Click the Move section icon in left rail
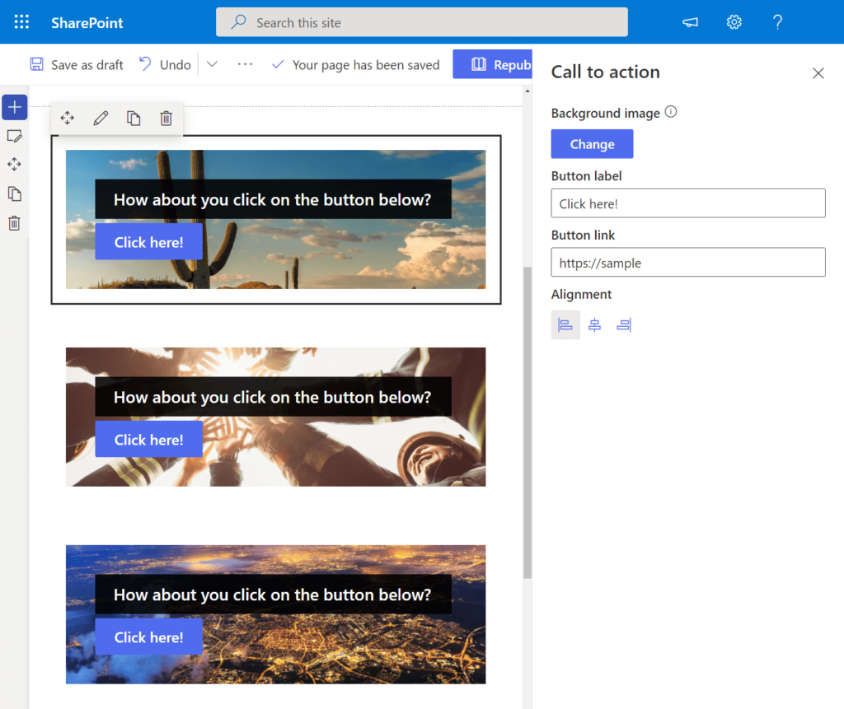Viewport: 844px width, 709px height. (15, 164)
